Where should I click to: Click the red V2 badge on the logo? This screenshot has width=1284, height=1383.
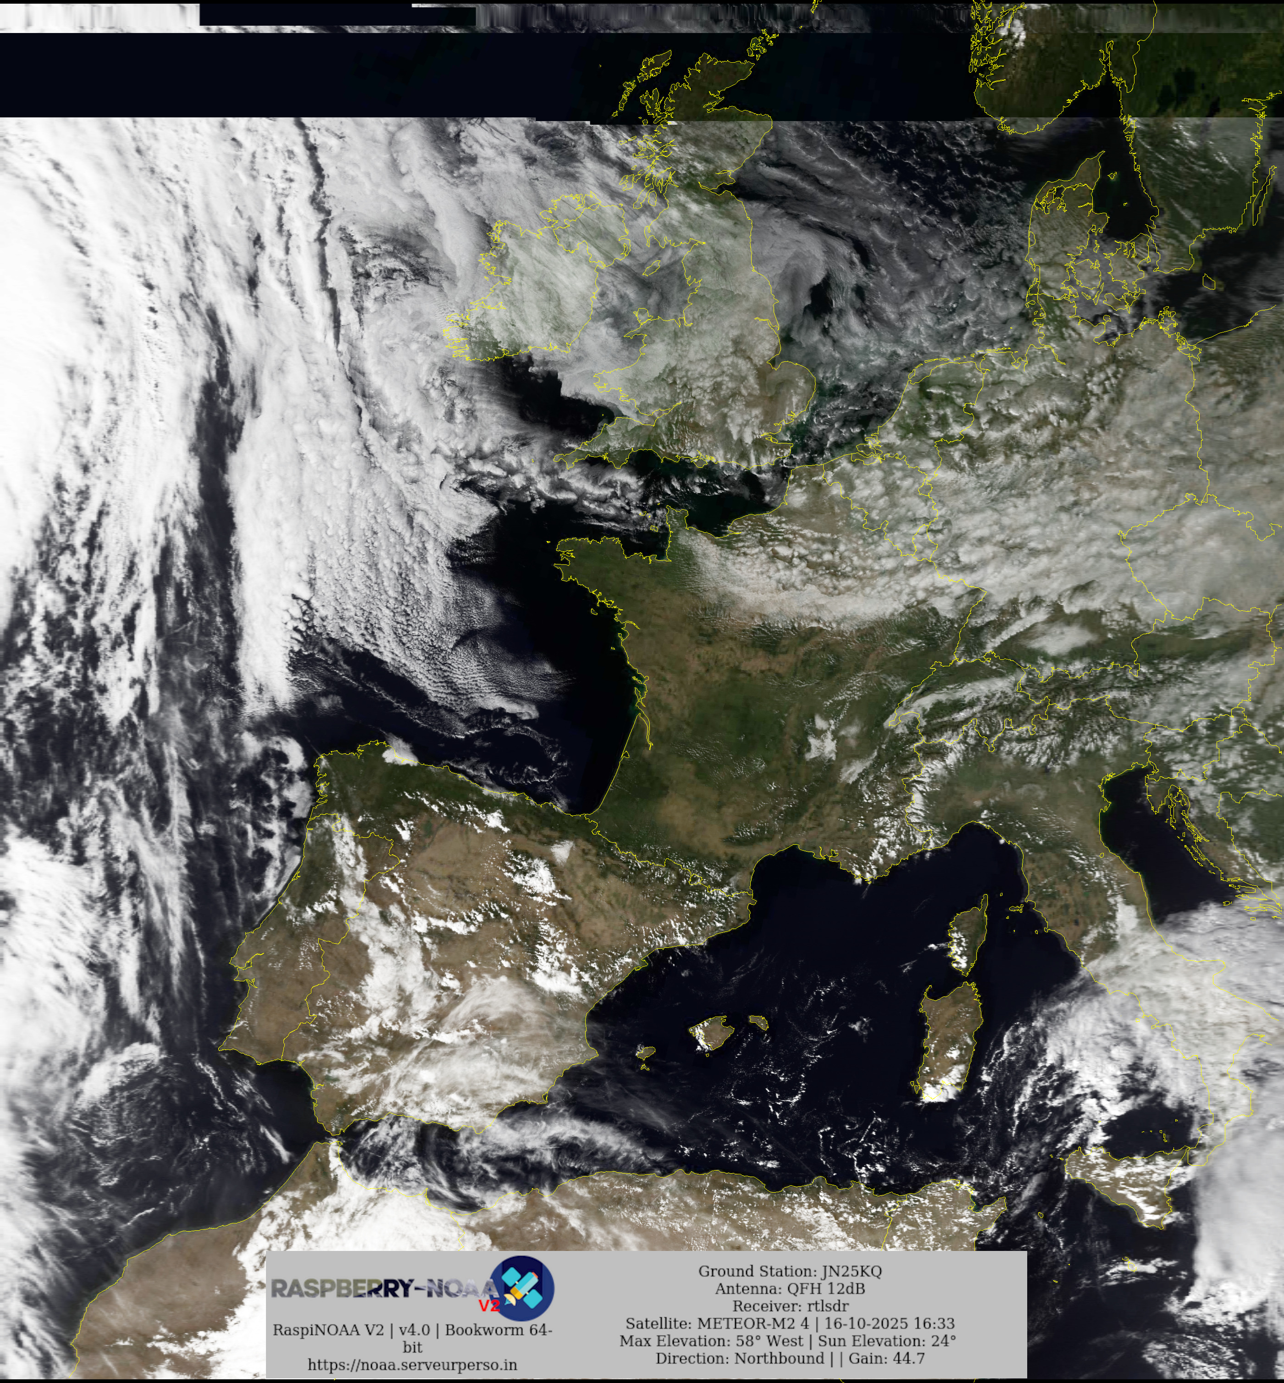[x=489, y=1306]
